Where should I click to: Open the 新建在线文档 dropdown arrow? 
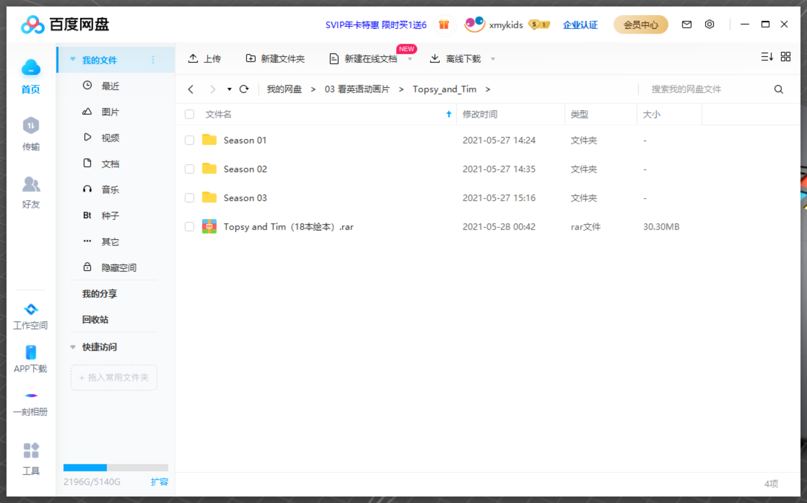410,59
